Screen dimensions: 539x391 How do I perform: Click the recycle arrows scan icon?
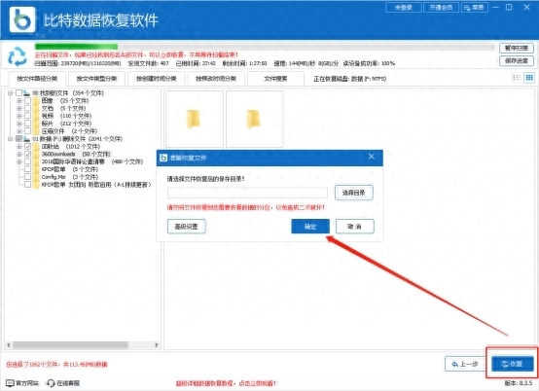tap(18, 56)
